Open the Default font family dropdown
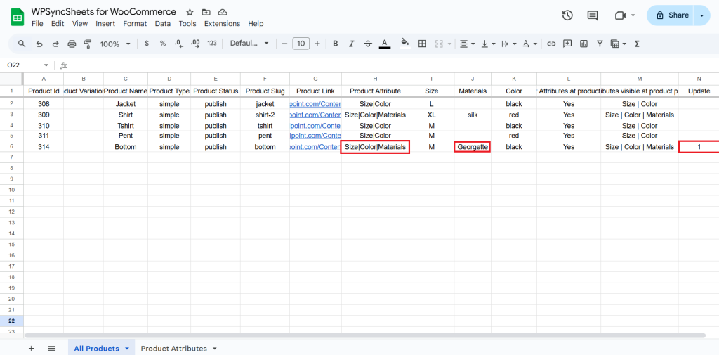 click(249, 44)
